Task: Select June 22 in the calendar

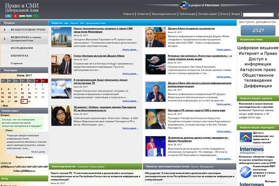Action: [x=22, y=97]
